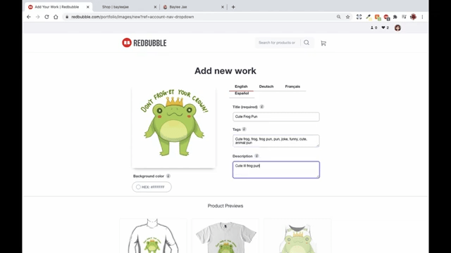Click the frog artwork preview image

pyautogui.click(x=173, y=127)
